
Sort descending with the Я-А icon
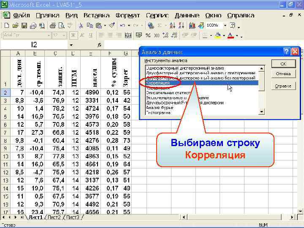(181, 25)
